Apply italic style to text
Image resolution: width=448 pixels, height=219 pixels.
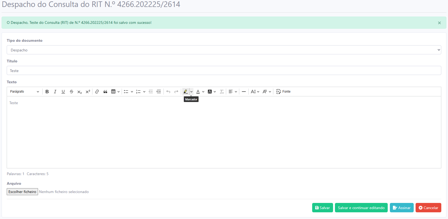pyautogui.click(x=55, y=92)
